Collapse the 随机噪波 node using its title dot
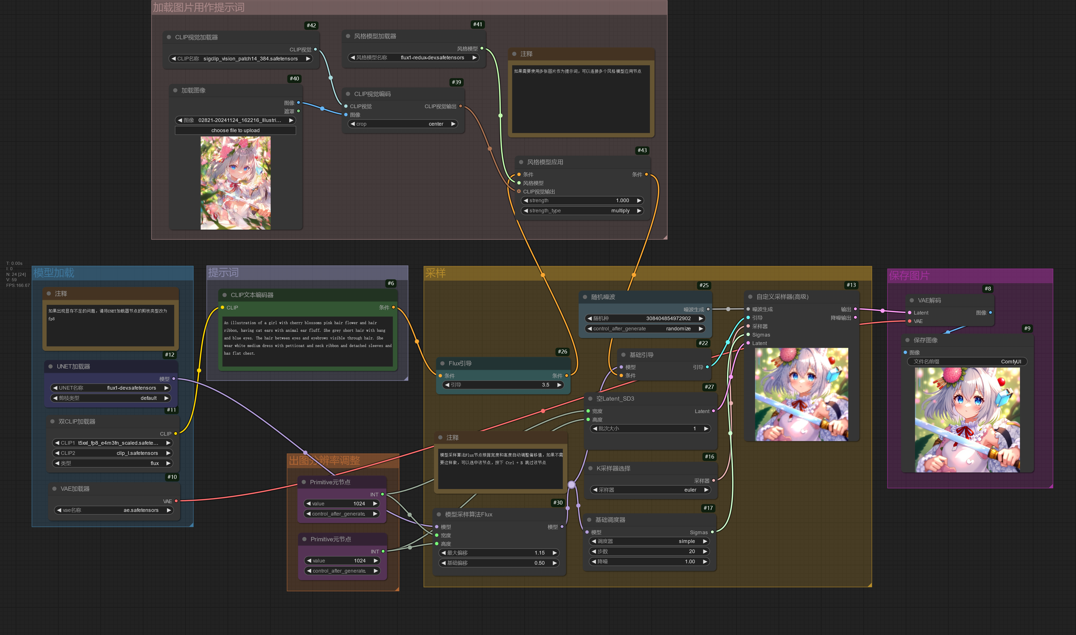The height and width of the screenshot is (635, 1076). [585, 296]
